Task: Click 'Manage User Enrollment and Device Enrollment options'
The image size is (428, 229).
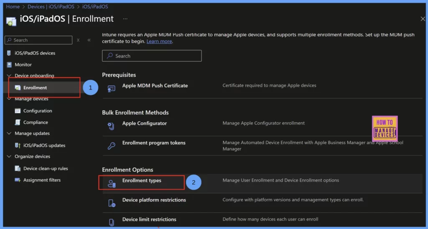Action: (280, 180)
